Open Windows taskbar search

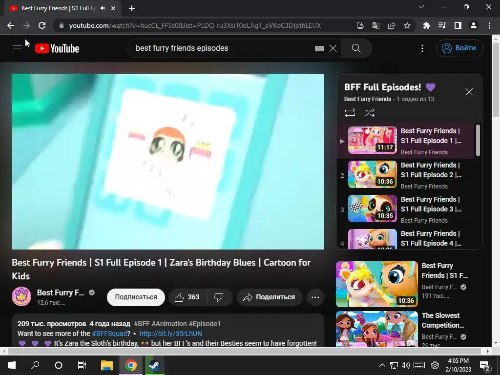[35, 365]
